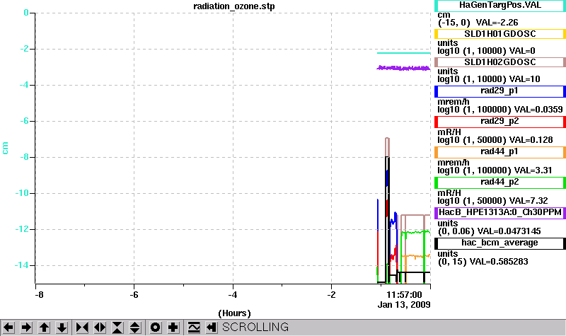Image resolution: width=566 pixels, height=336 pixels.
Task: Click the -4 hours x-axis tick label
Action: (x=233, y=295)
